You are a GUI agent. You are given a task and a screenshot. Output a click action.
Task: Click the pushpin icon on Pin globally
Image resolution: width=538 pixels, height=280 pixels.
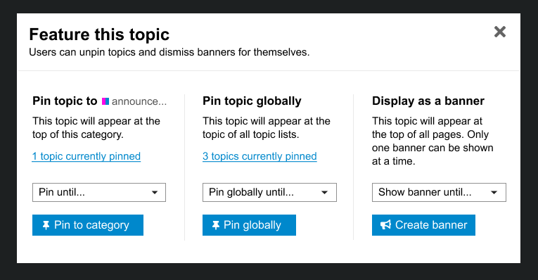coord(215,225)
